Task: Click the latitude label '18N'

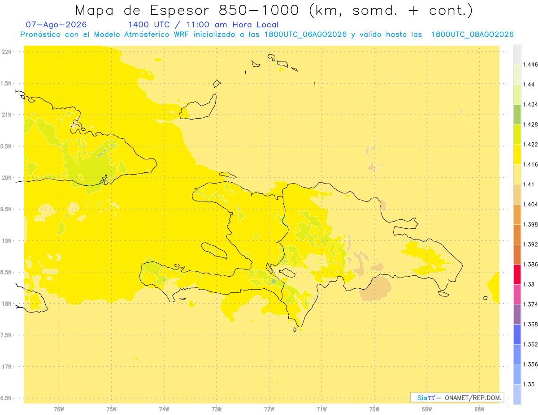Action: click(7, 304)
